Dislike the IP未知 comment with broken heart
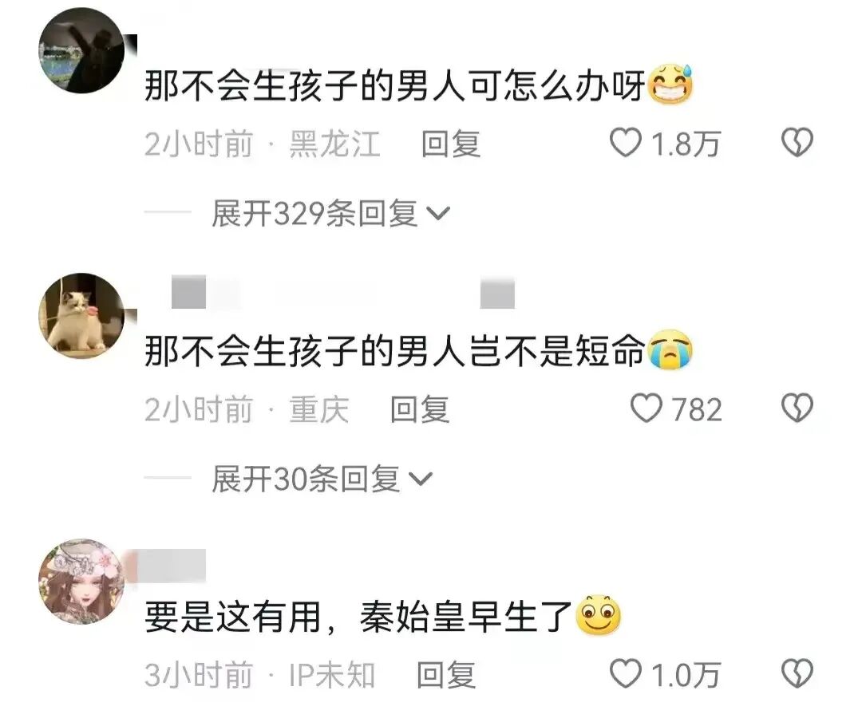The image size is (862, 718). coord(797,674)
